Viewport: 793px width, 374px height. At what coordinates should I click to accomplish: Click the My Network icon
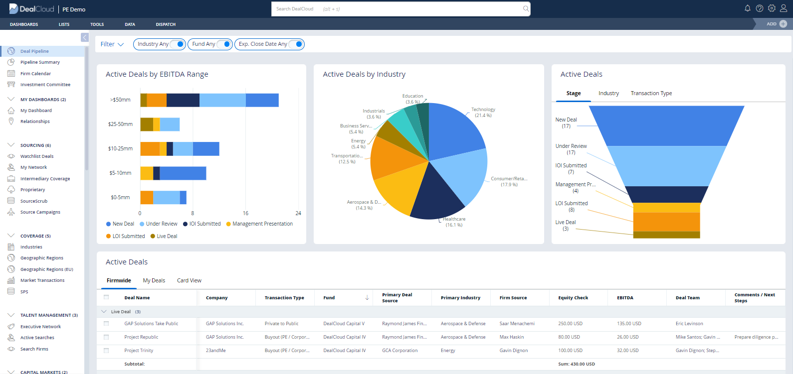click(x=11, y=167)
